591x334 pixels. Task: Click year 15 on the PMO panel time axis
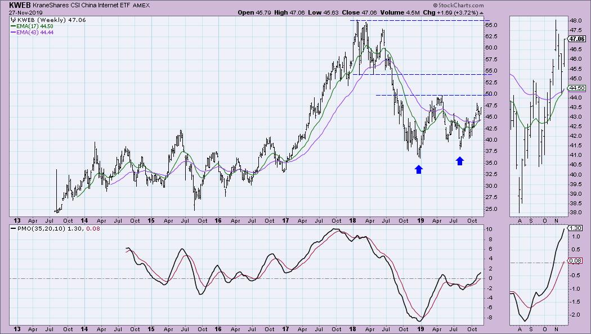coord(151,329)
